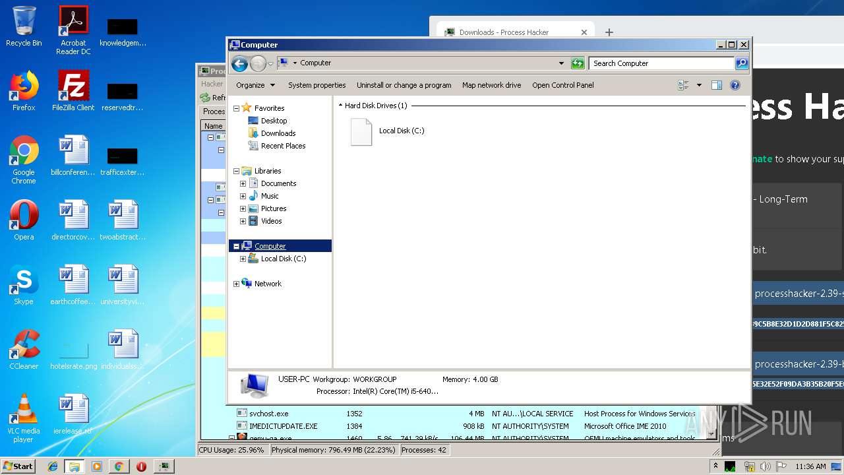Click volume speaker tray icon
The width and height of the screenshot is (844, 475).
click(x=766, y=466)
